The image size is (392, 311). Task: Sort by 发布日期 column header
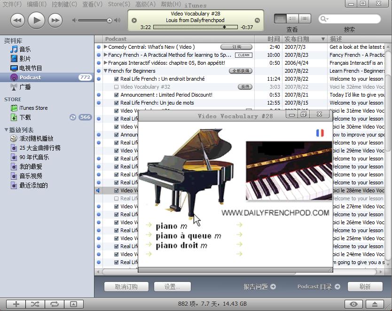point(305,39)
